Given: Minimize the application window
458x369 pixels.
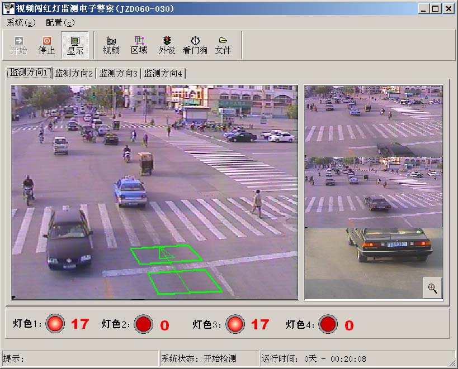Looking at the screenshot, I should [424, 9].
